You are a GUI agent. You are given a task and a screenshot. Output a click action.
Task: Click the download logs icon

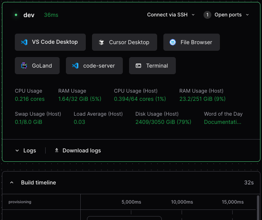pyautogui.click(x=57, y=150)
